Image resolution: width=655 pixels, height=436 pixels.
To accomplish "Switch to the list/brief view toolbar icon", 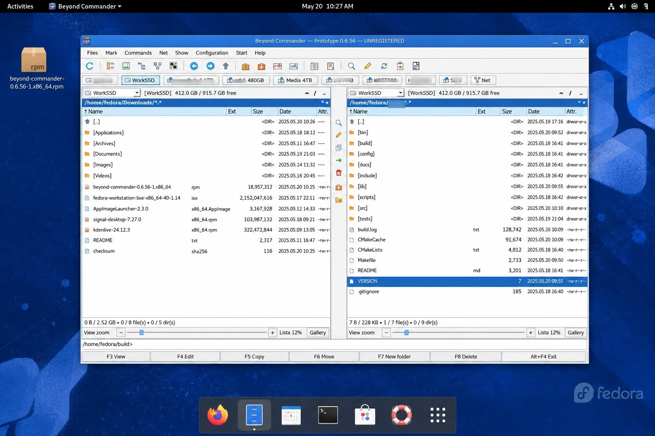I will point(110,66).
